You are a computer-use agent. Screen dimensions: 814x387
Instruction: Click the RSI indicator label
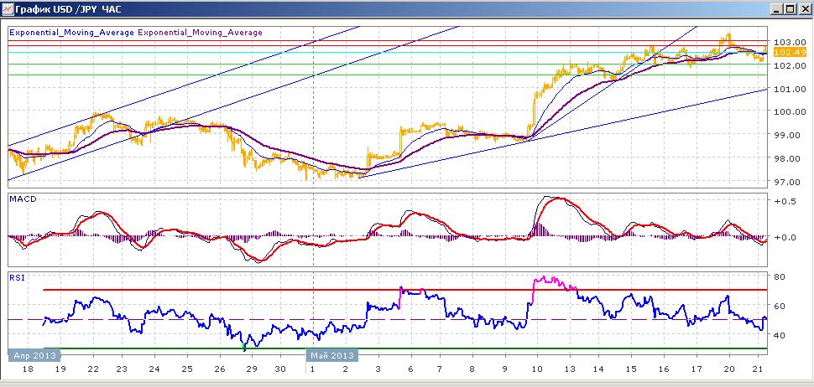(17, 278)
